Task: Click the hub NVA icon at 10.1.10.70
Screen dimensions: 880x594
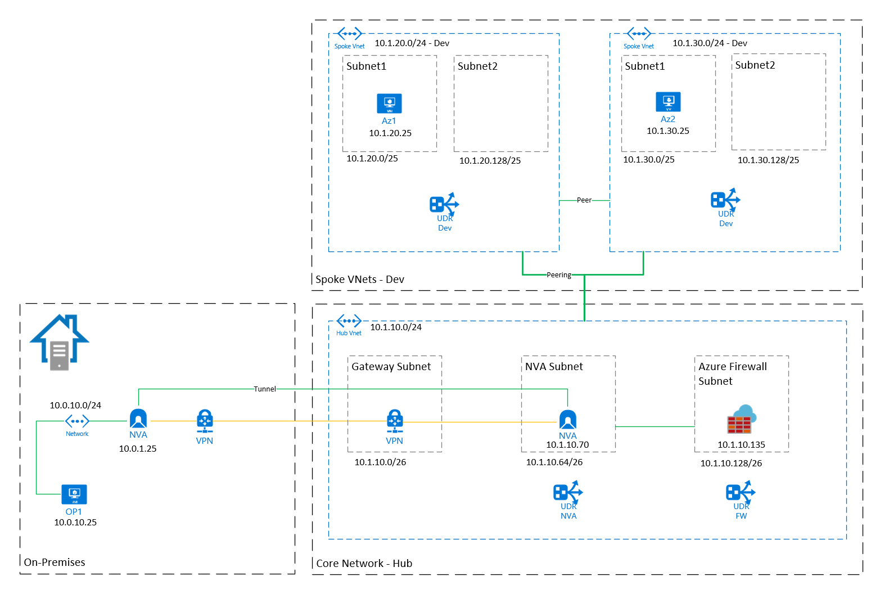Action: (x=568, y=420)
